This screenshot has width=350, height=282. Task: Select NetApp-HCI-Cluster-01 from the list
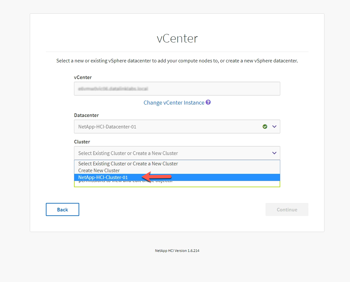[103, 177]
